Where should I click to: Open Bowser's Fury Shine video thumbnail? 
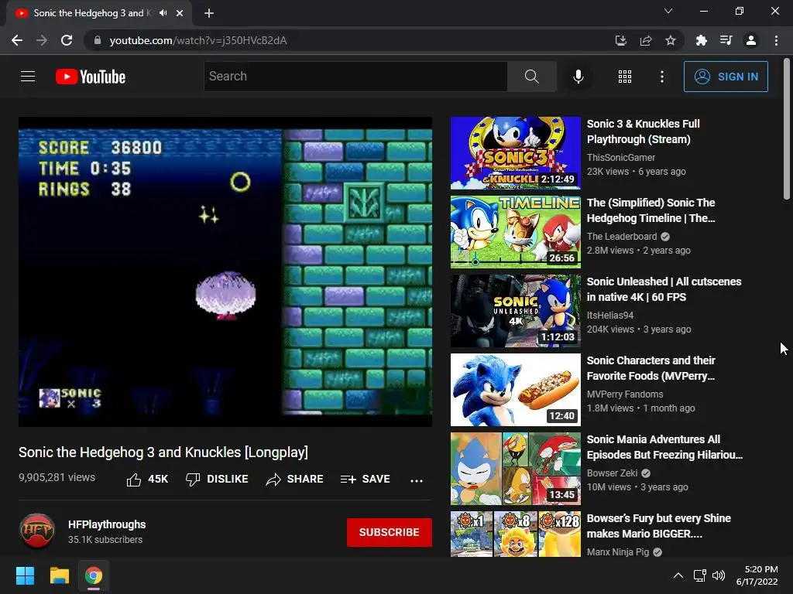coord(515,534)
